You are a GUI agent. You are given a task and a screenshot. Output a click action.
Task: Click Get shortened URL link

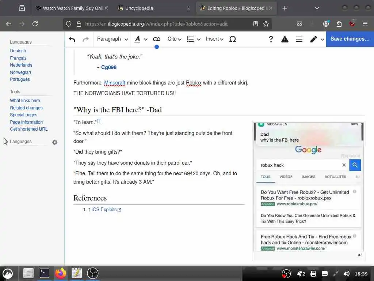(x=28, y=129)
